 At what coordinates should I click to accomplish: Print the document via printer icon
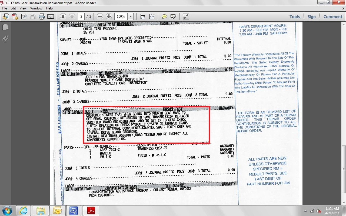42,16
